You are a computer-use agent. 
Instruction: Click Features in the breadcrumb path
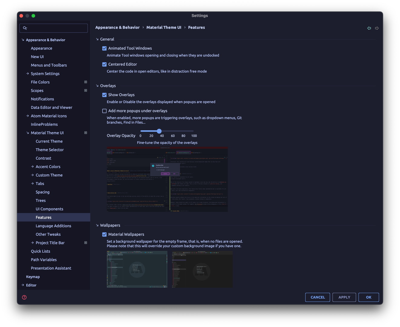click(196, 27)
